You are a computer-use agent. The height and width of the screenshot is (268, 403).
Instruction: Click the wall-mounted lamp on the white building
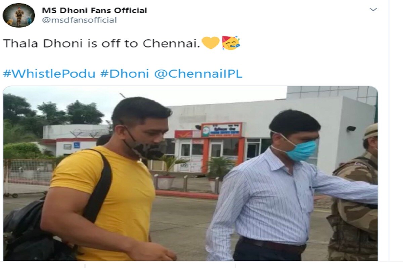pos(351,129)
